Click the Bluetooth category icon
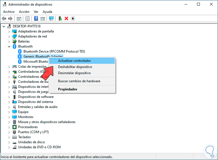 [x=15, y=46]
